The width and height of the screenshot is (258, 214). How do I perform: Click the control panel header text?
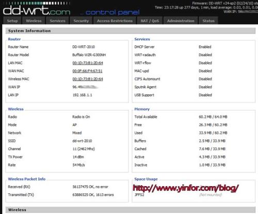click(x=112, y=12)
